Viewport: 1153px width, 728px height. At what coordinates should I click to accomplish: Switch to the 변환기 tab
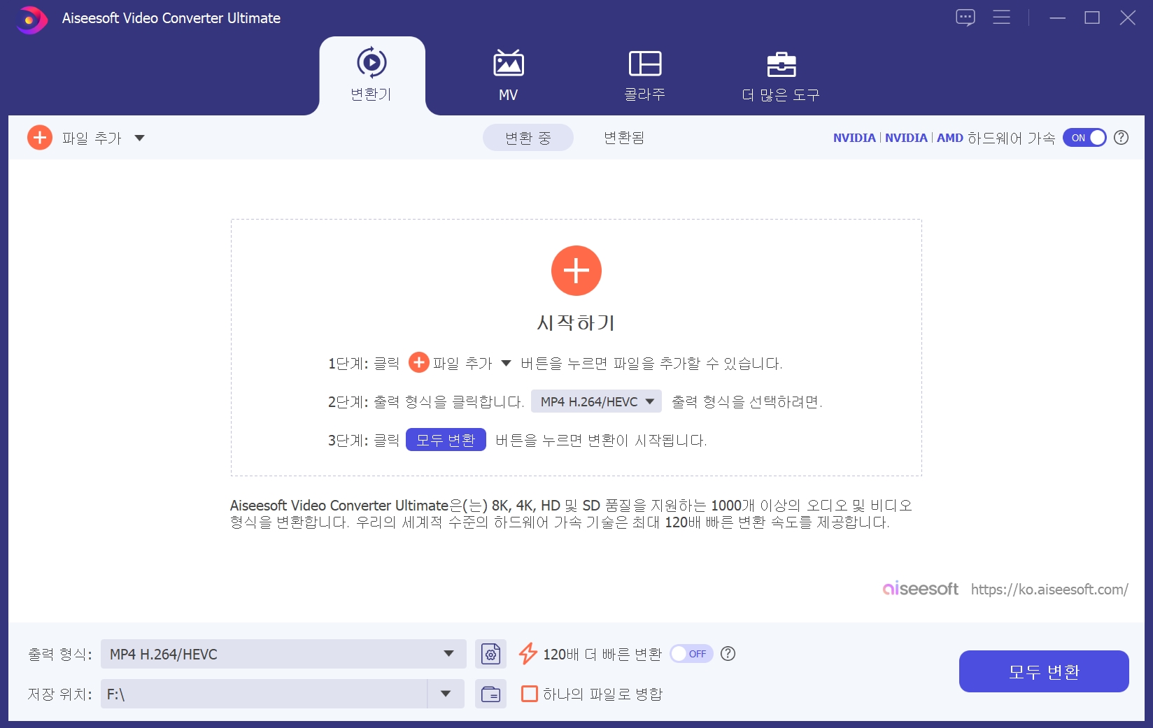(372, 76)
